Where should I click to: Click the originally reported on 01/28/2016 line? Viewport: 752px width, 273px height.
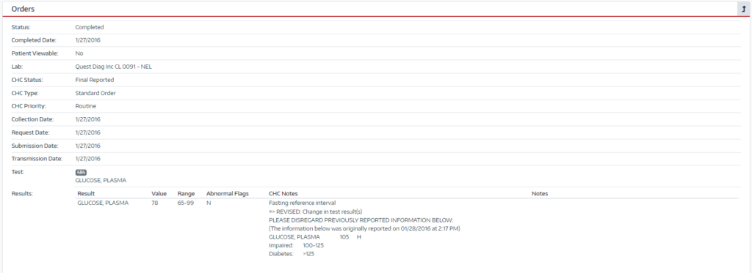click(x=364, y=228)
